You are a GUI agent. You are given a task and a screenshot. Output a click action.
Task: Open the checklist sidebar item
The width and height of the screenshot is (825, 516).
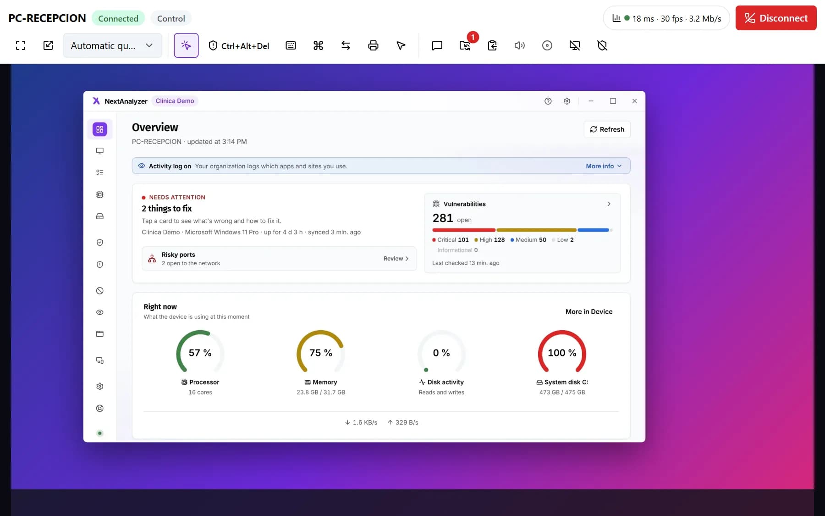pos(100,172)
